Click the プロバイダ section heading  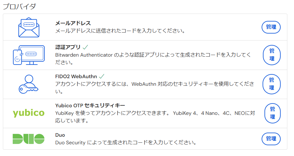(x=19, y=6)
